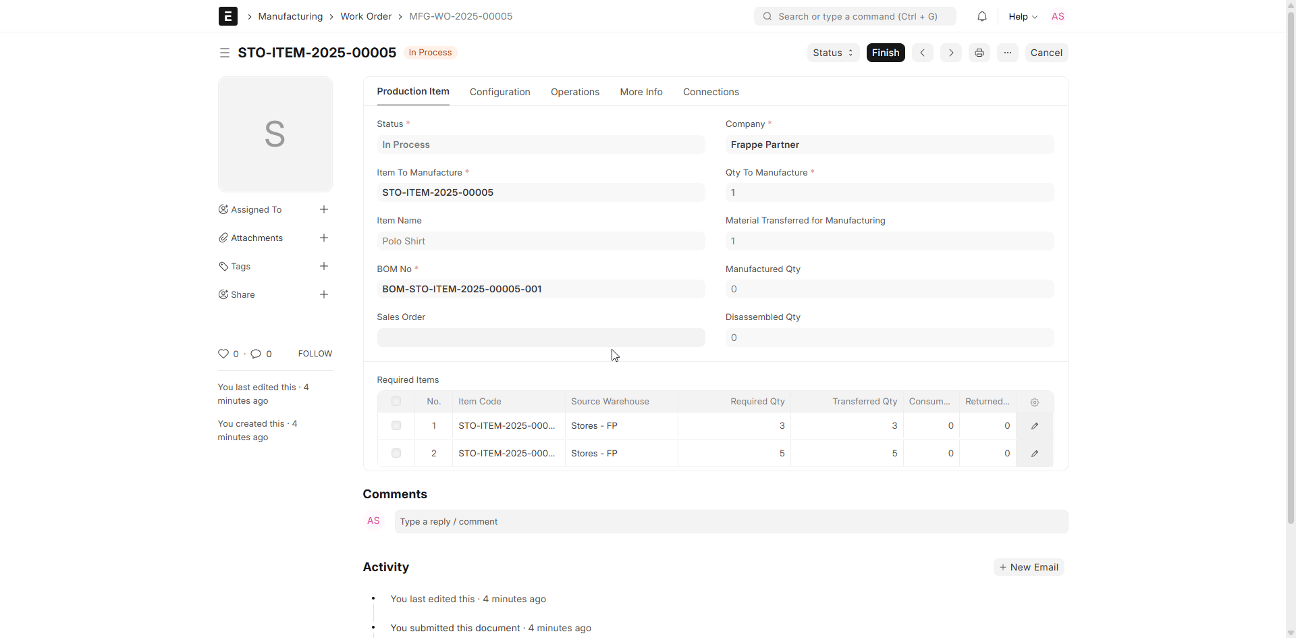Select the checkbox for required item row 2
1296x638 pixels.
click(396, 454)
